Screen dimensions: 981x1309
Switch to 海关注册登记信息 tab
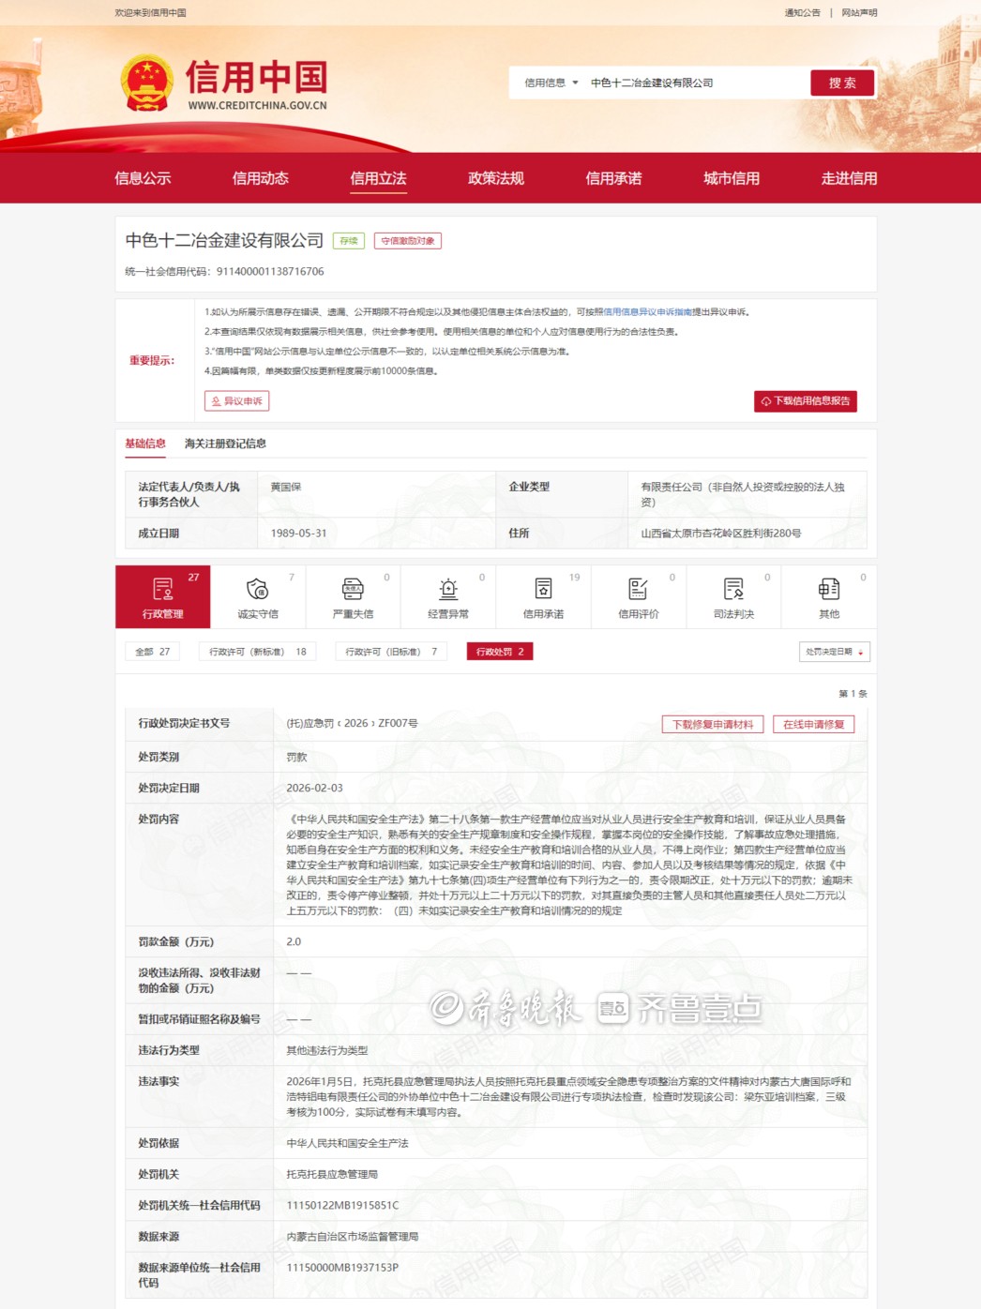pyautogui.click(x=225, y=444)
